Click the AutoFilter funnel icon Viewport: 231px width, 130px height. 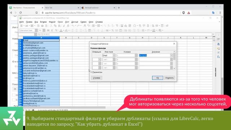(117, 26)
